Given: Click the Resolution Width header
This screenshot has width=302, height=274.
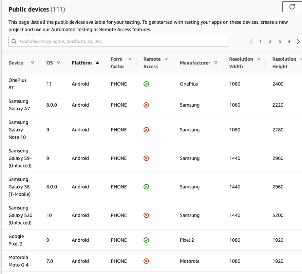Looking at the screenshot, I should pos(241,63).
